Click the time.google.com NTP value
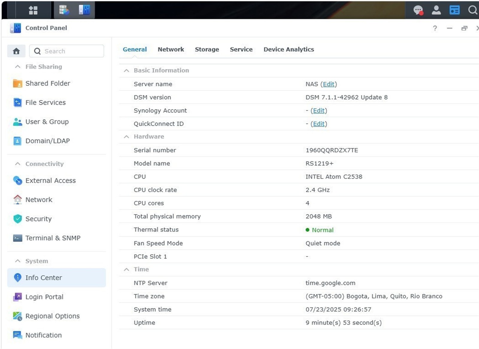Image resolution: width=479 pixels, height=349 pixels. [x=330, y=283]
